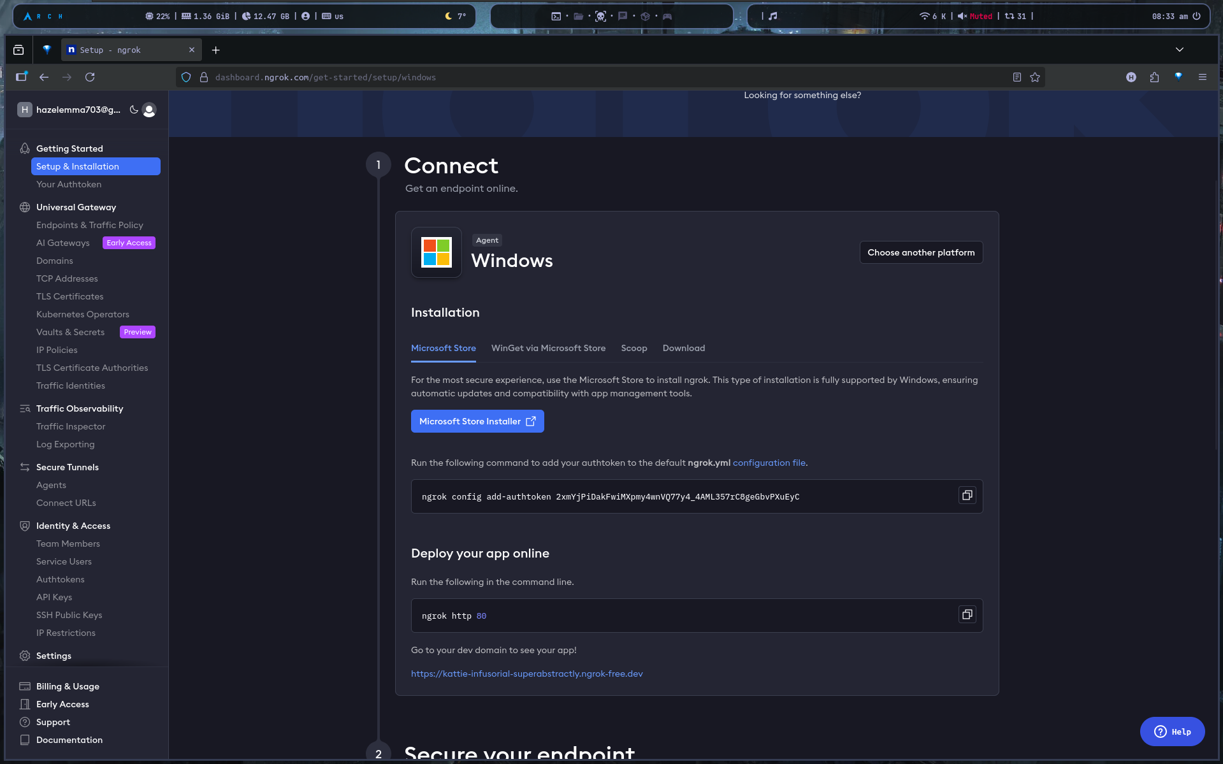Toggle reader view in address bar
This screenshot has width=1223, height=764.
1017,77
